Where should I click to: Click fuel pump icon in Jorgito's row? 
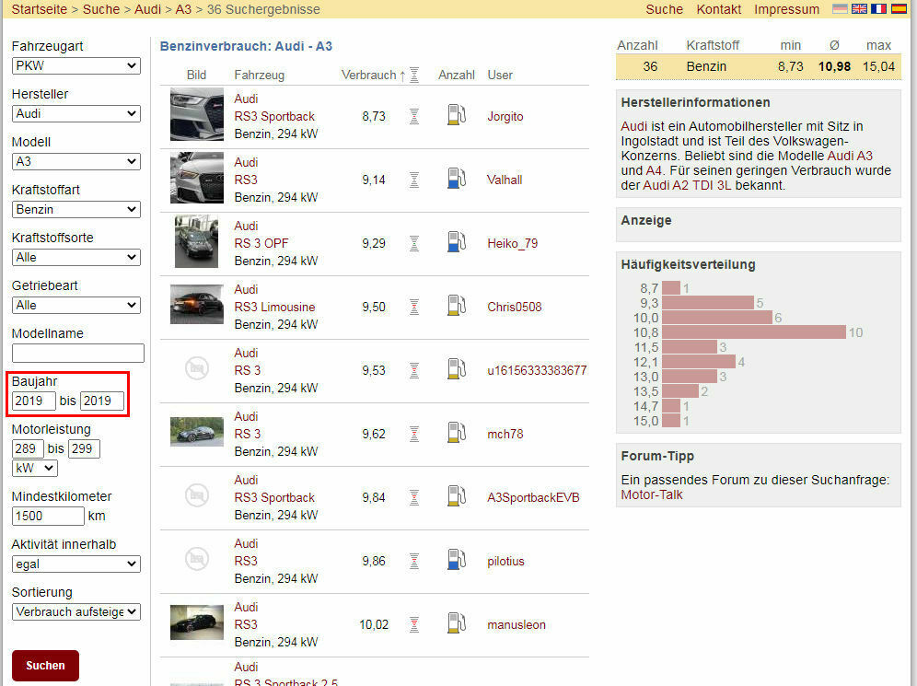tap(457, 116)
